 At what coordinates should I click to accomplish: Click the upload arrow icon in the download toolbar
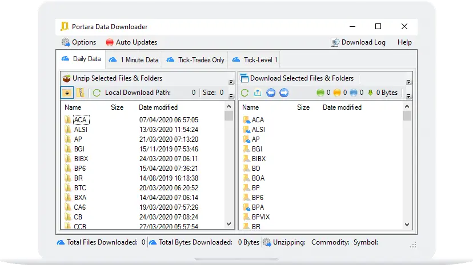tap(258, 93)
